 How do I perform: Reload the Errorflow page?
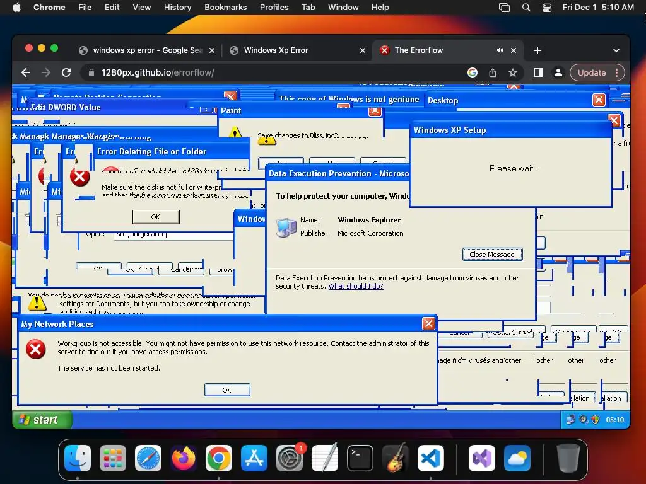(x=66, y=73)
